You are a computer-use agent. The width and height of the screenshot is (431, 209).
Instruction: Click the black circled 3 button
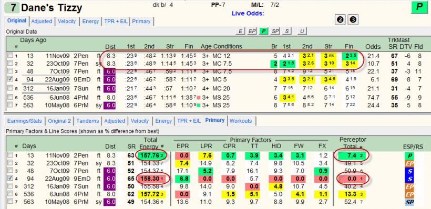pos(353,20)
